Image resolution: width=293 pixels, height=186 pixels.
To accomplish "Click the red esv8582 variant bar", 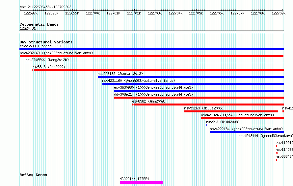I will [208, 105].
